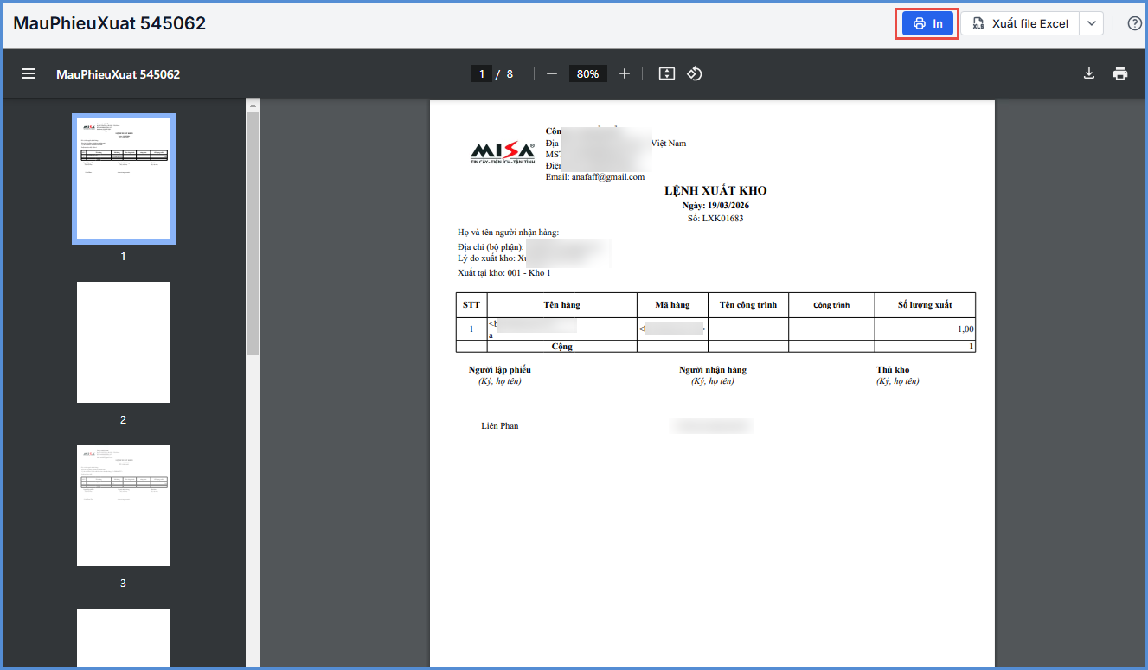This screenshot has height=670, width=1148.
Task: Edit the current page number field
Action: (481, 73)
